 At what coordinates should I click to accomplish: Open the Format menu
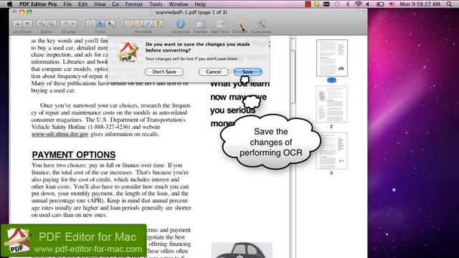[x=134, y=4]
